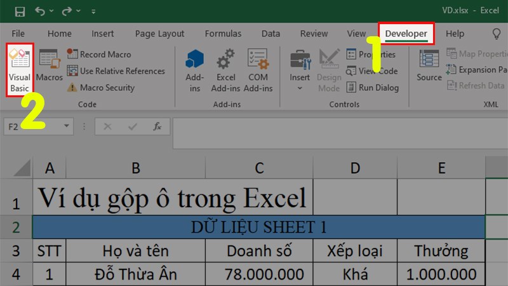Open the Visual Basic editor
Viewport: 508px width, 286px height.
[20, 70]
